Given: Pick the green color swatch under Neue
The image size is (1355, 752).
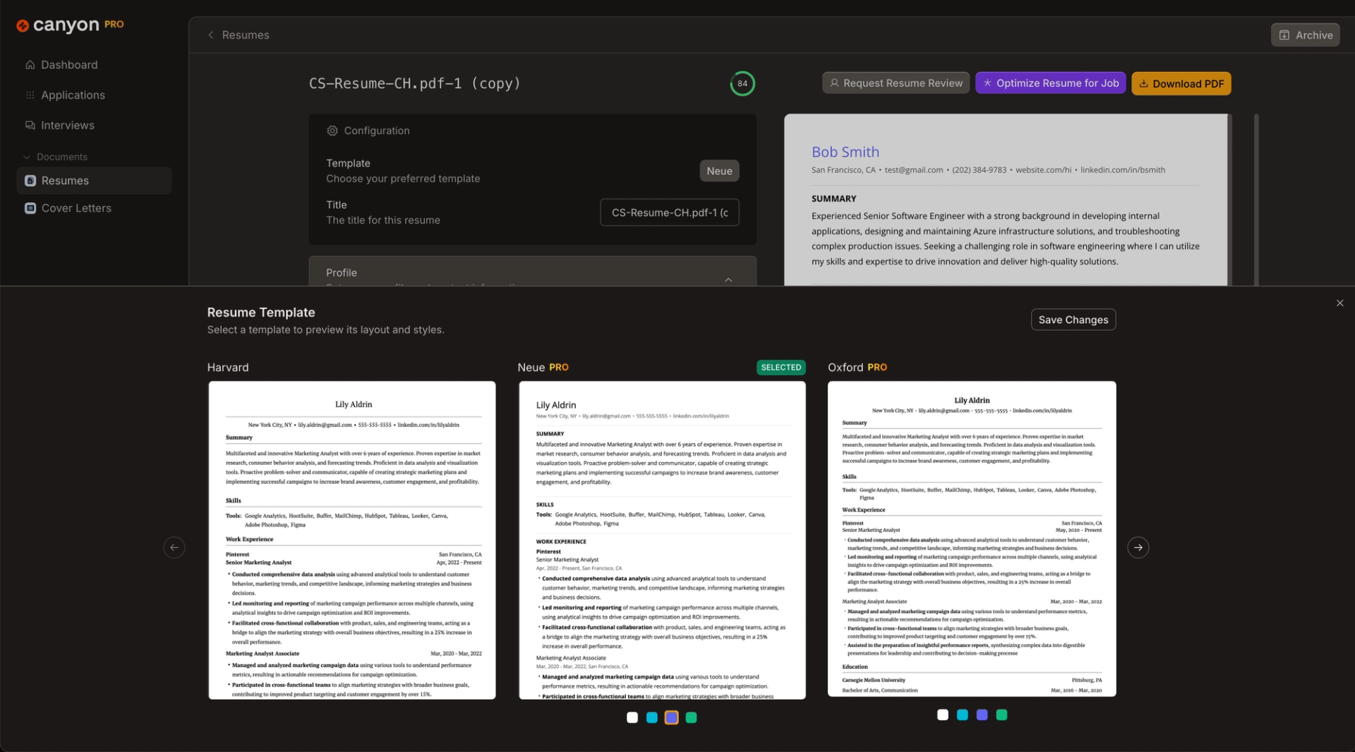Looking at the screenshot, I should pyautogui.click(x=691, y=717).
